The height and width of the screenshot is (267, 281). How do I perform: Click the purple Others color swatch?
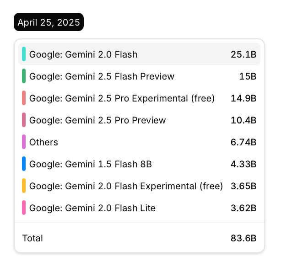point(24,142)
